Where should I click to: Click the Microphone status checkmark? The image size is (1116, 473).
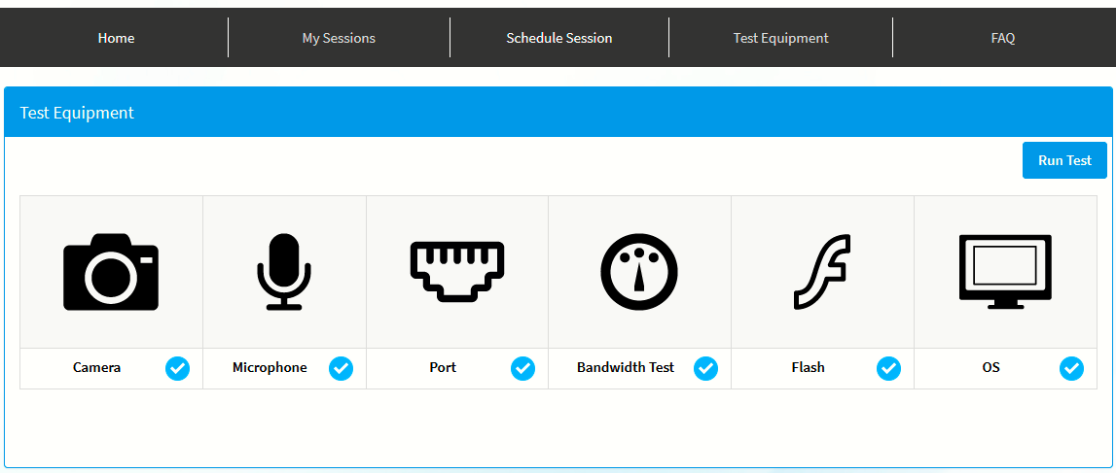341,368
